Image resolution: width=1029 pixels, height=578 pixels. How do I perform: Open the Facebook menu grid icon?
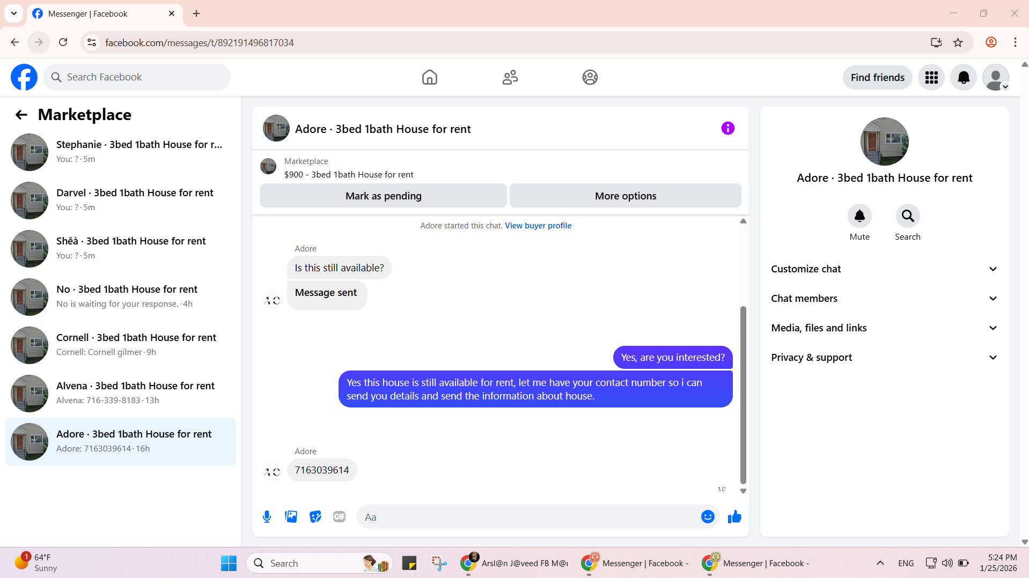tap(931, 78)
